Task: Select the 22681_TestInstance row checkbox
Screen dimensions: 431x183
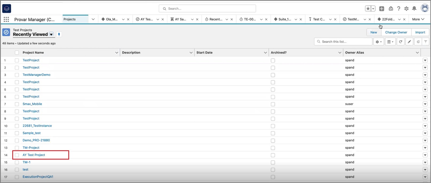Action: pyautogui.click(x=17, y=126)
